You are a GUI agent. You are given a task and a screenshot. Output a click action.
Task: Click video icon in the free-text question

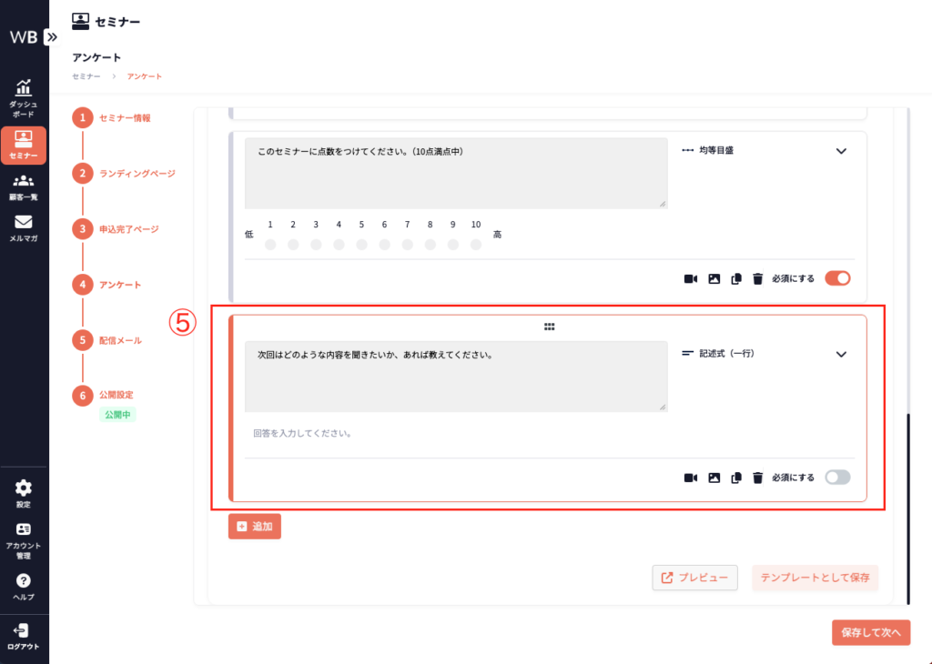pyautogui.click(x=690, y=478)
